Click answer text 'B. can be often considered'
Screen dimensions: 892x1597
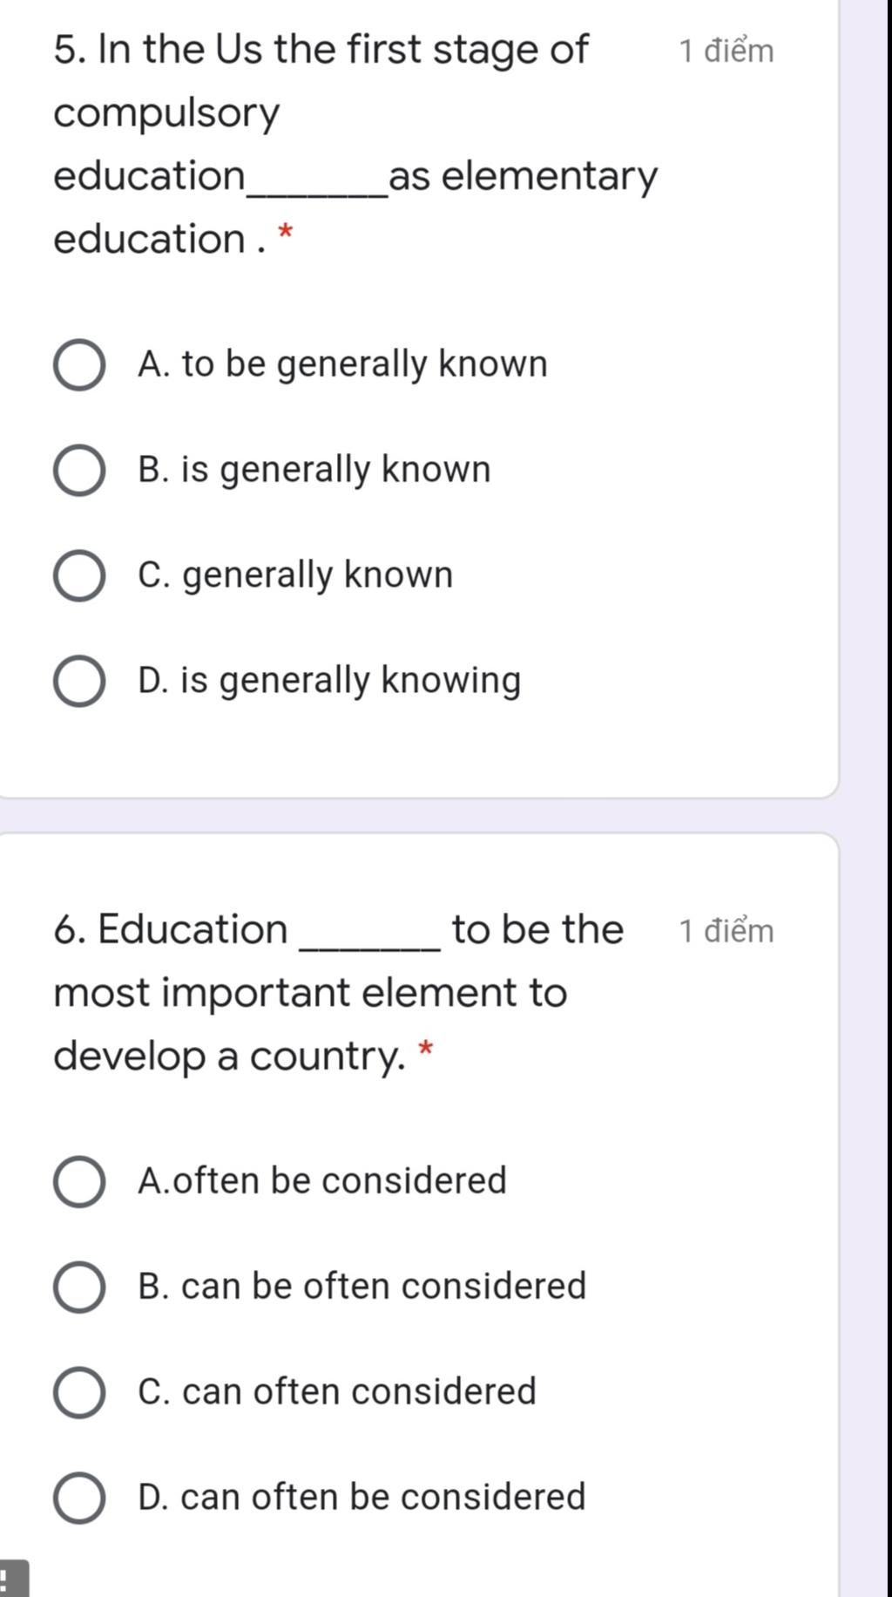click(x=362, y=1287)
